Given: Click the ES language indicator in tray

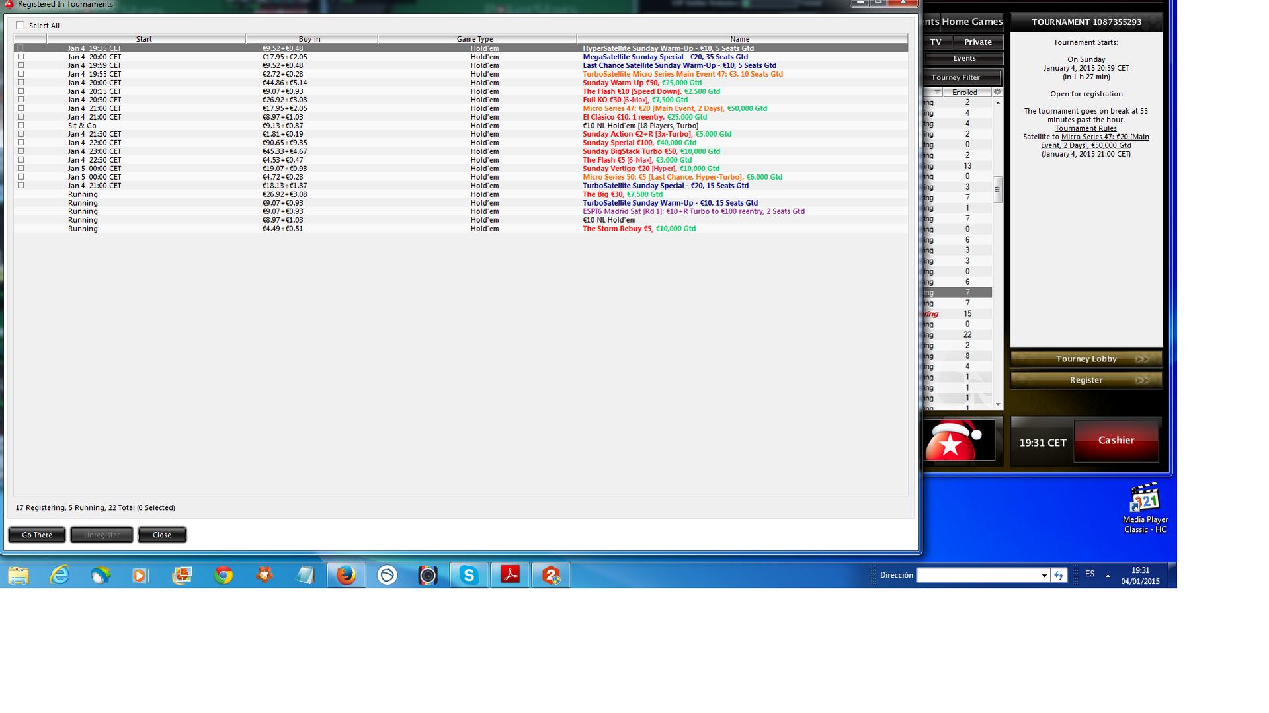Looking at the screenshot, I should tap(1089, 574).
